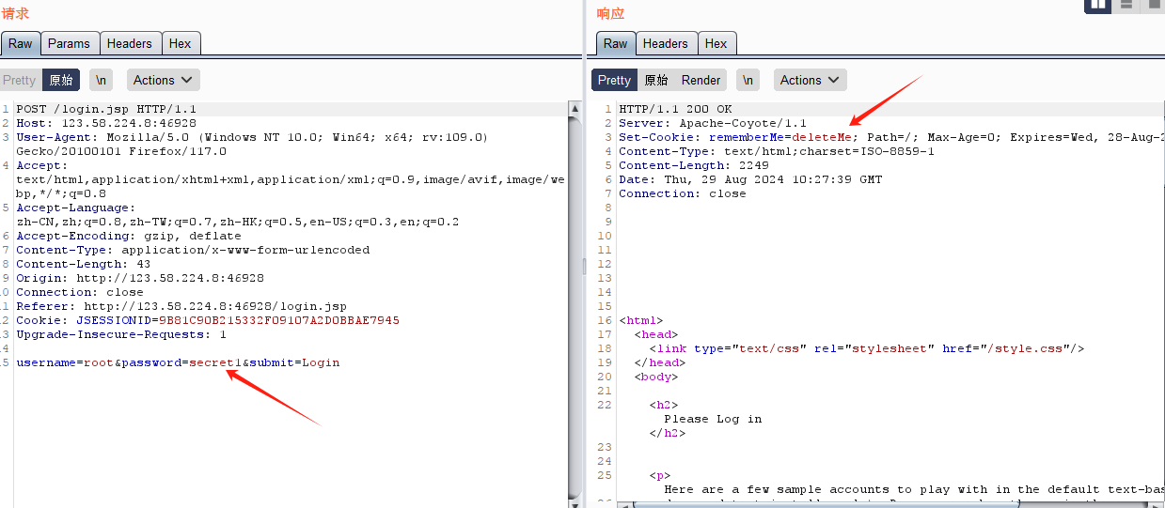Select the request Raw tab
The height and width of the screenshot is (508, 1165).
click(20, 43)
